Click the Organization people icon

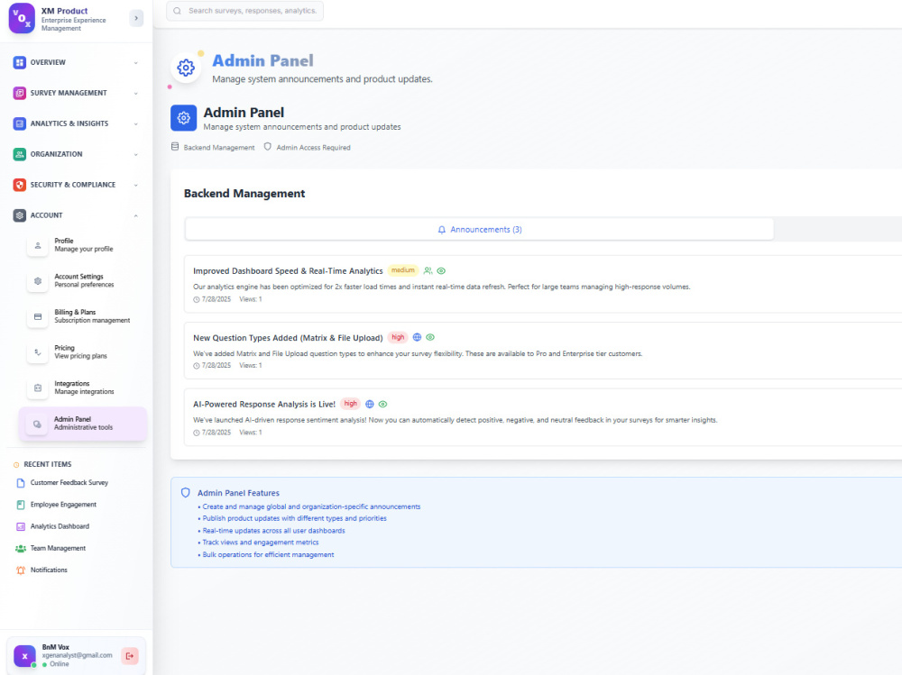(20, 154)
